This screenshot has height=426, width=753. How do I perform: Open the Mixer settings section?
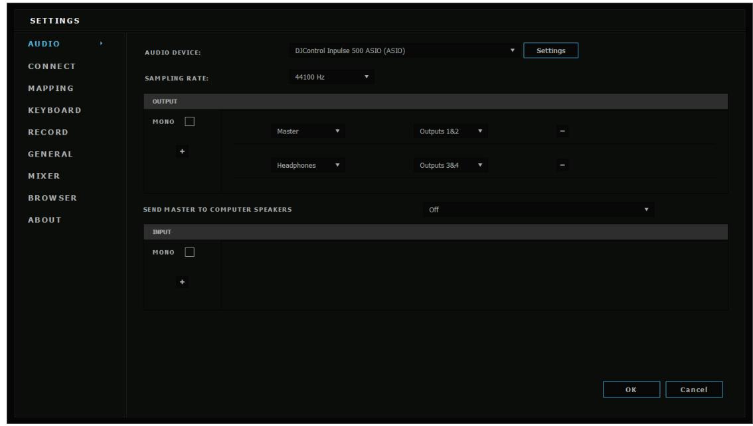(44, 176)
